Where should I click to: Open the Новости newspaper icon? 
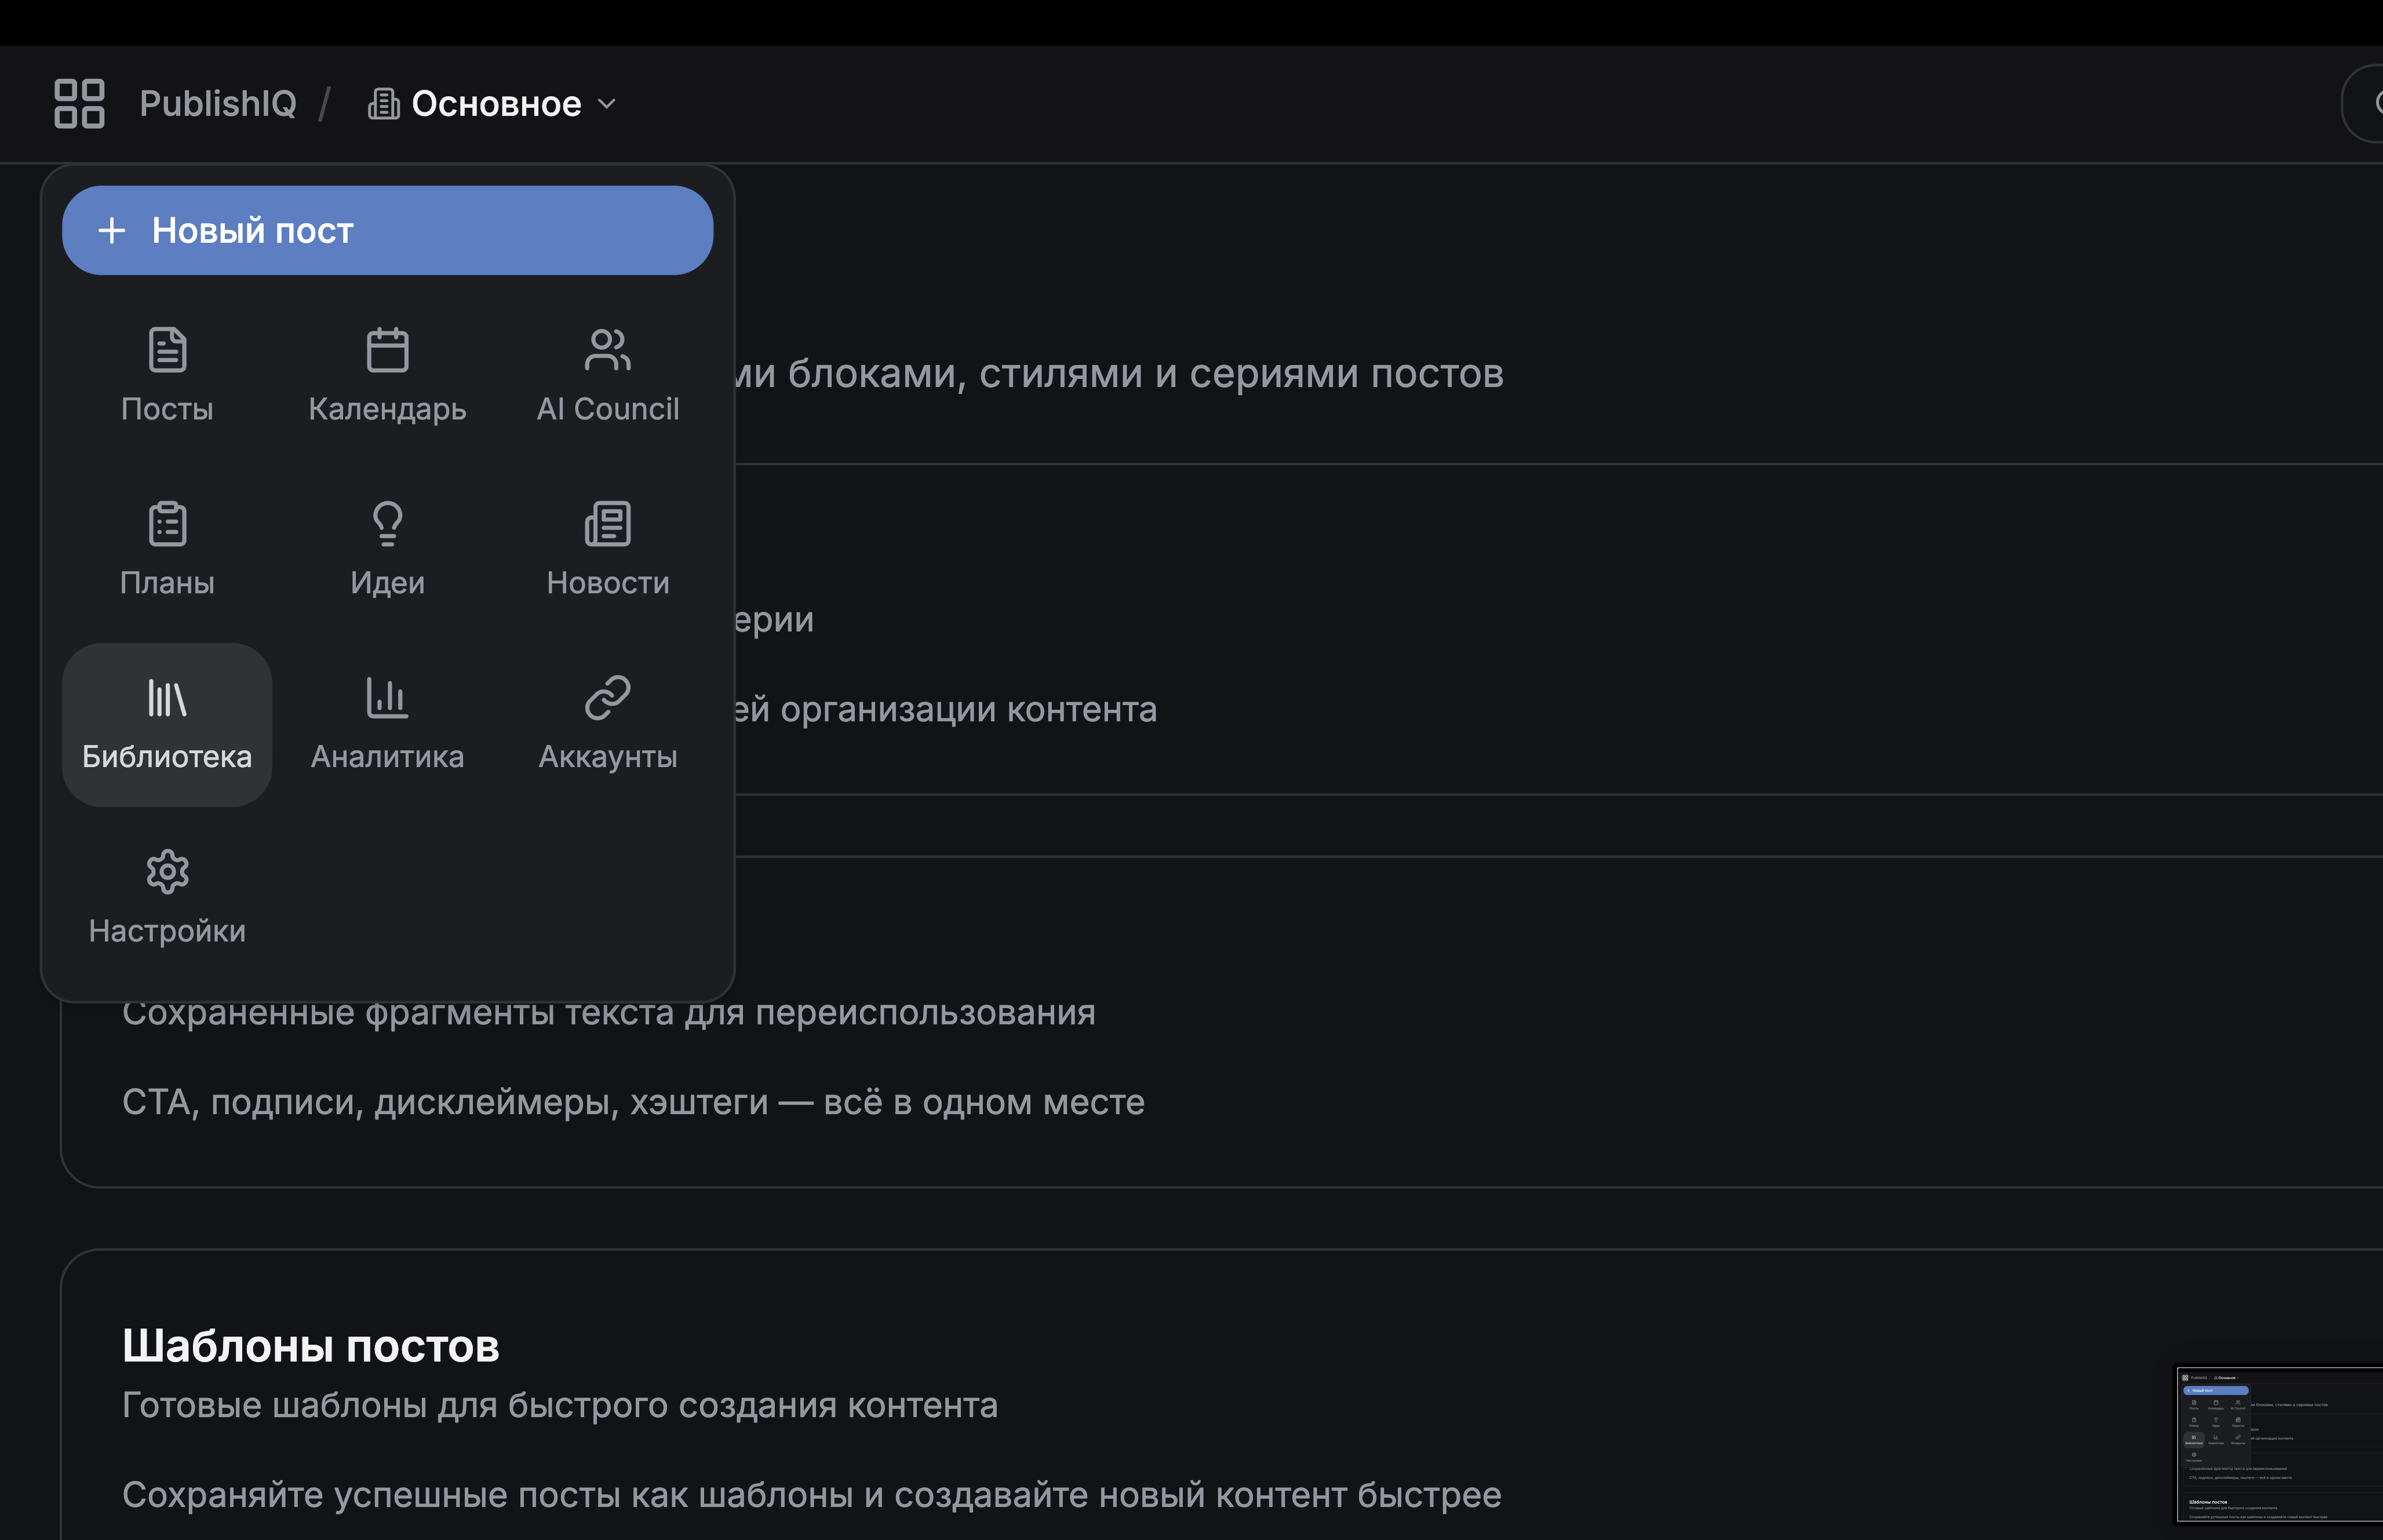coord(607,525)
